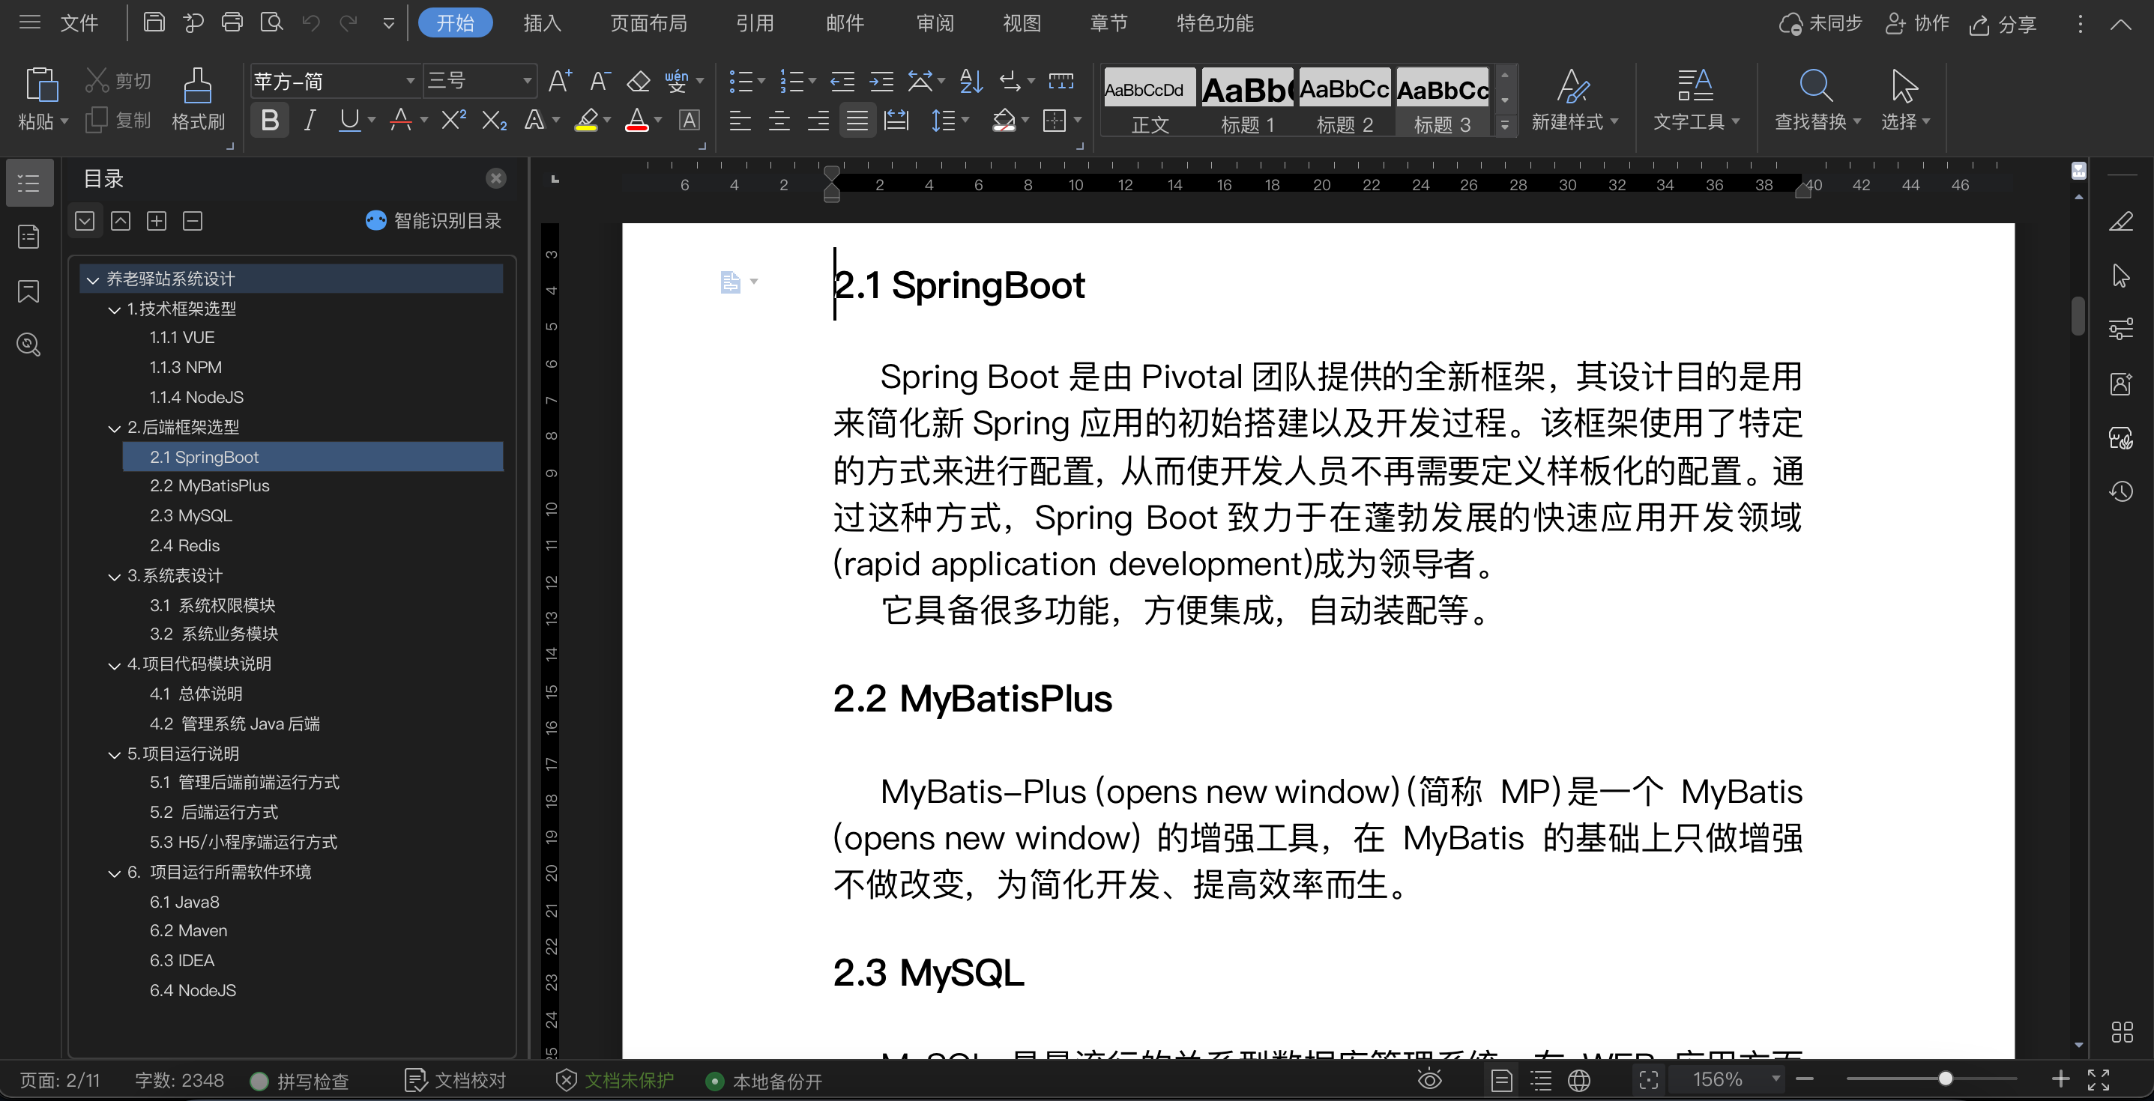Collapse the 2.后端框架选型 tree node
Screen dimensions: 2154x1101
tap(115, 428)
